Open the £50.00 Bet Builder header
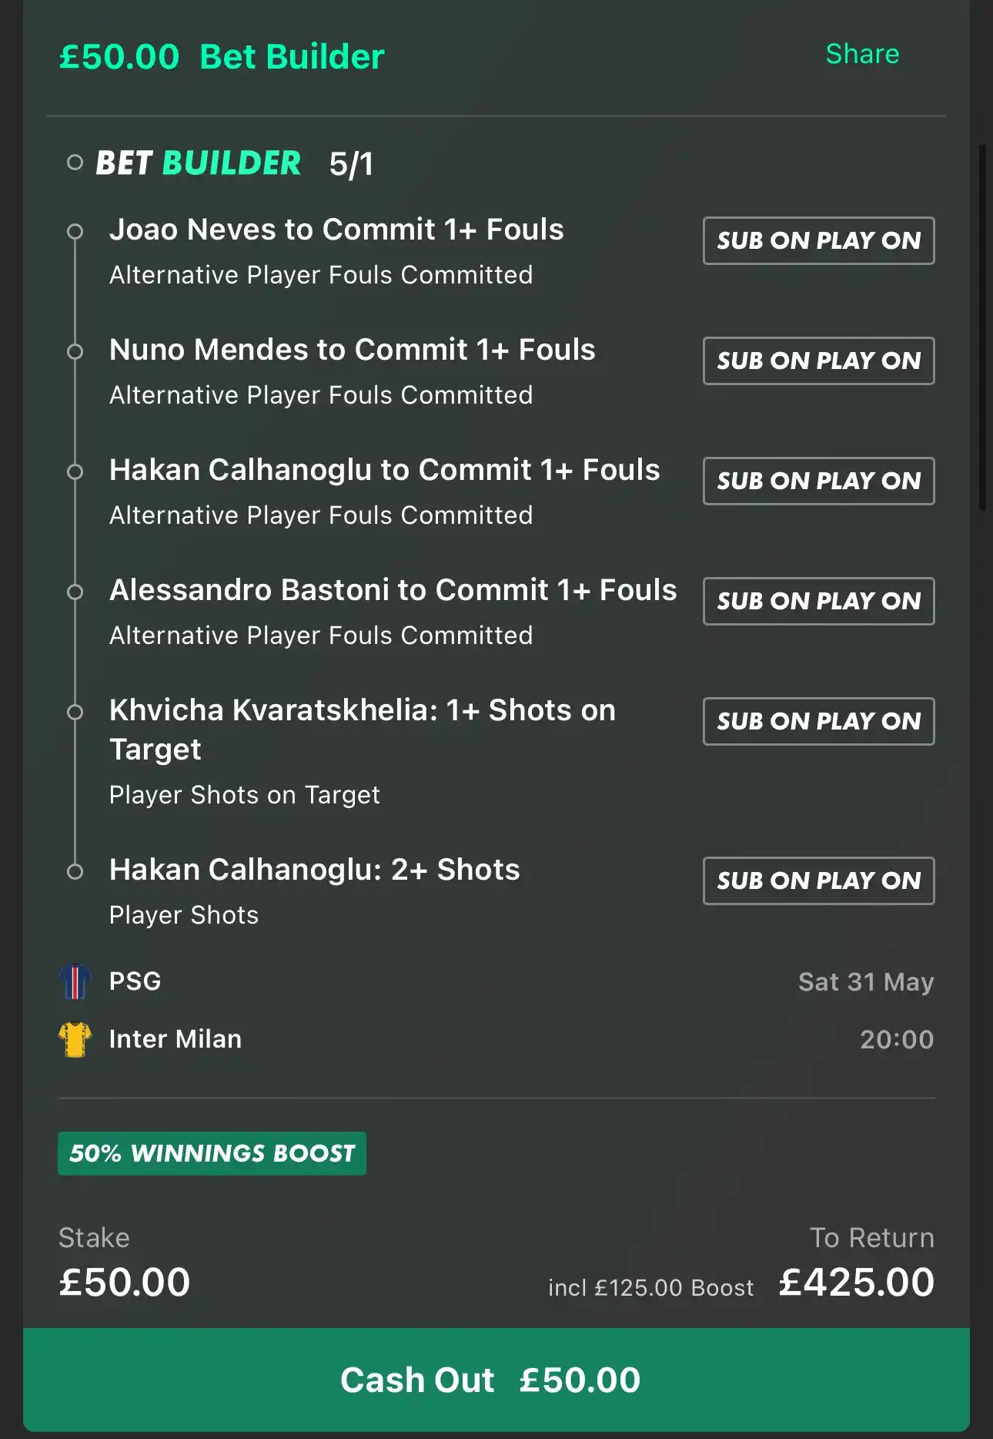This screenshot has height=1439, width=993. 222,56
